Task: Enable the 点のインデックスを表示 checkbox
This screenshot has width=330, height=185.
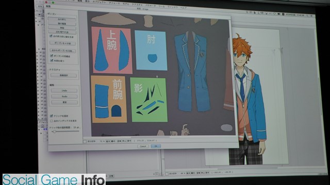Action: pos(52,121)
